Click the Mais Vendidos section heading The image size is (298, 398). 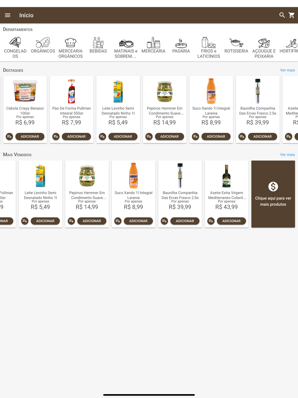tap(17, 155)
